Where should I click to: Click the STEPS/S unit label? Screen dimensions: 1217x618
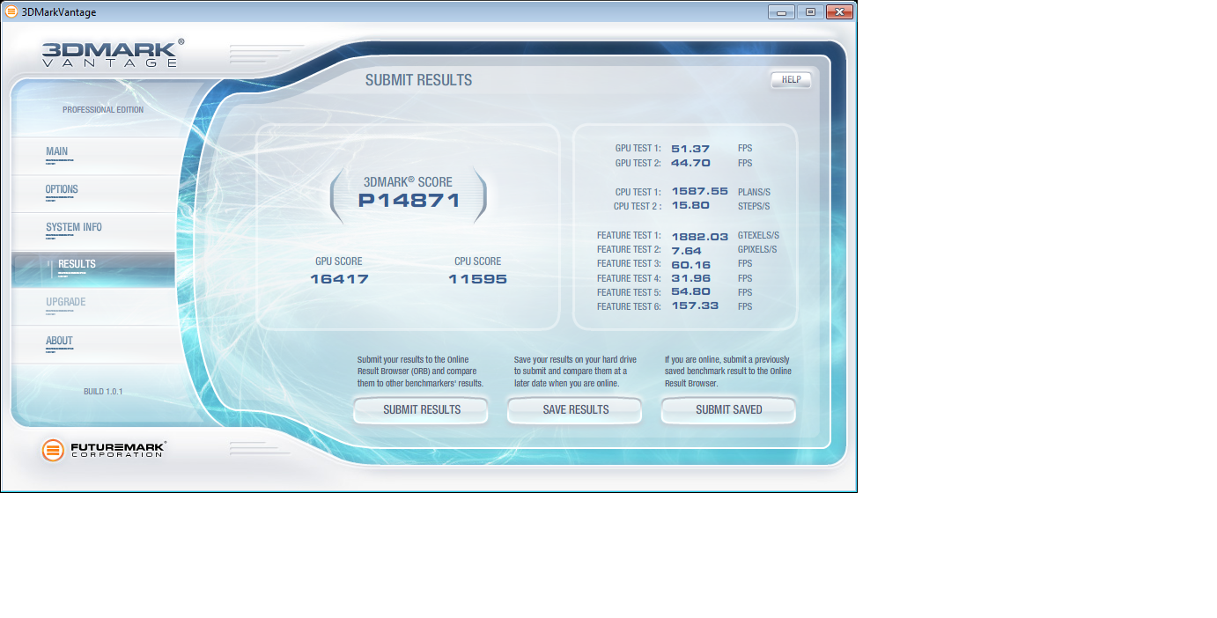coord(754,206)
